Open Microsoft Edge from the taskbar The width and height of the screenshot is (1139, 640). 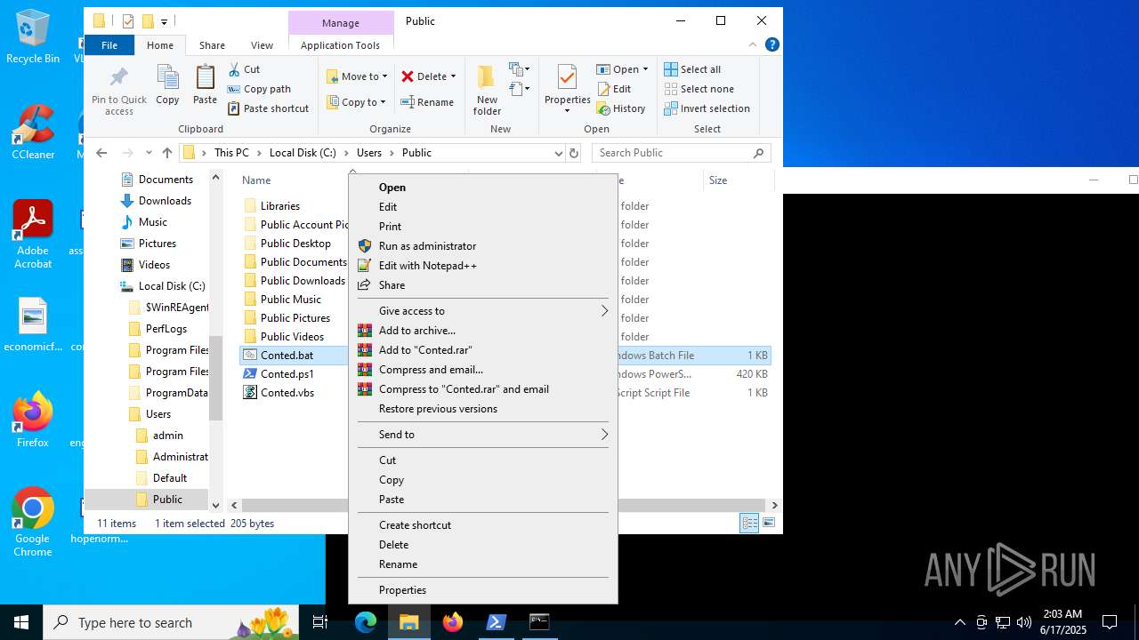366,622
